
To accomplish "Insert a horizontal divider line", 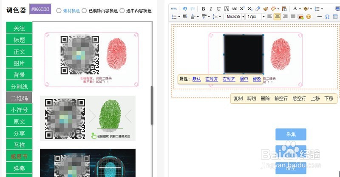I will click(x=320, y=17).
